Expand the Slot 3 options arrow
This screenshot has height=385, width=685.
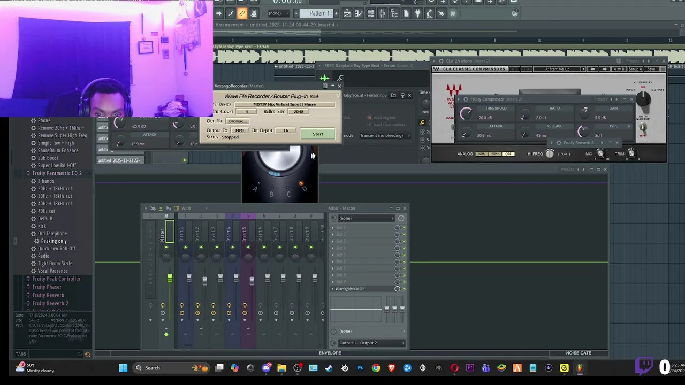click(x=332, y=241)
